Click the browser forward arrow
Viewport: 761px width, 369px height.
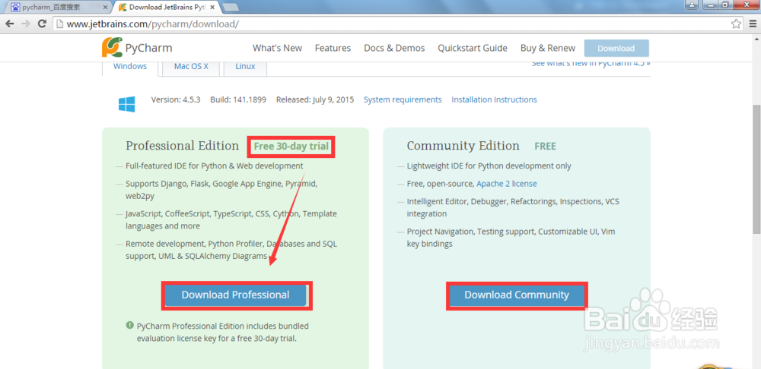[26, 24]
